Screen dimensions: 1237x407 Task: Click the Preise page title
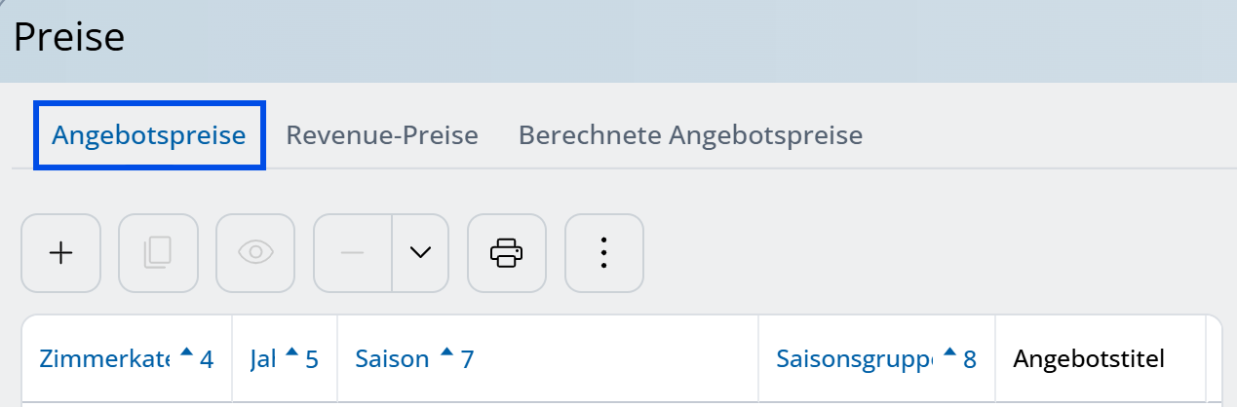pyautogui.click(x=69, y=37)
